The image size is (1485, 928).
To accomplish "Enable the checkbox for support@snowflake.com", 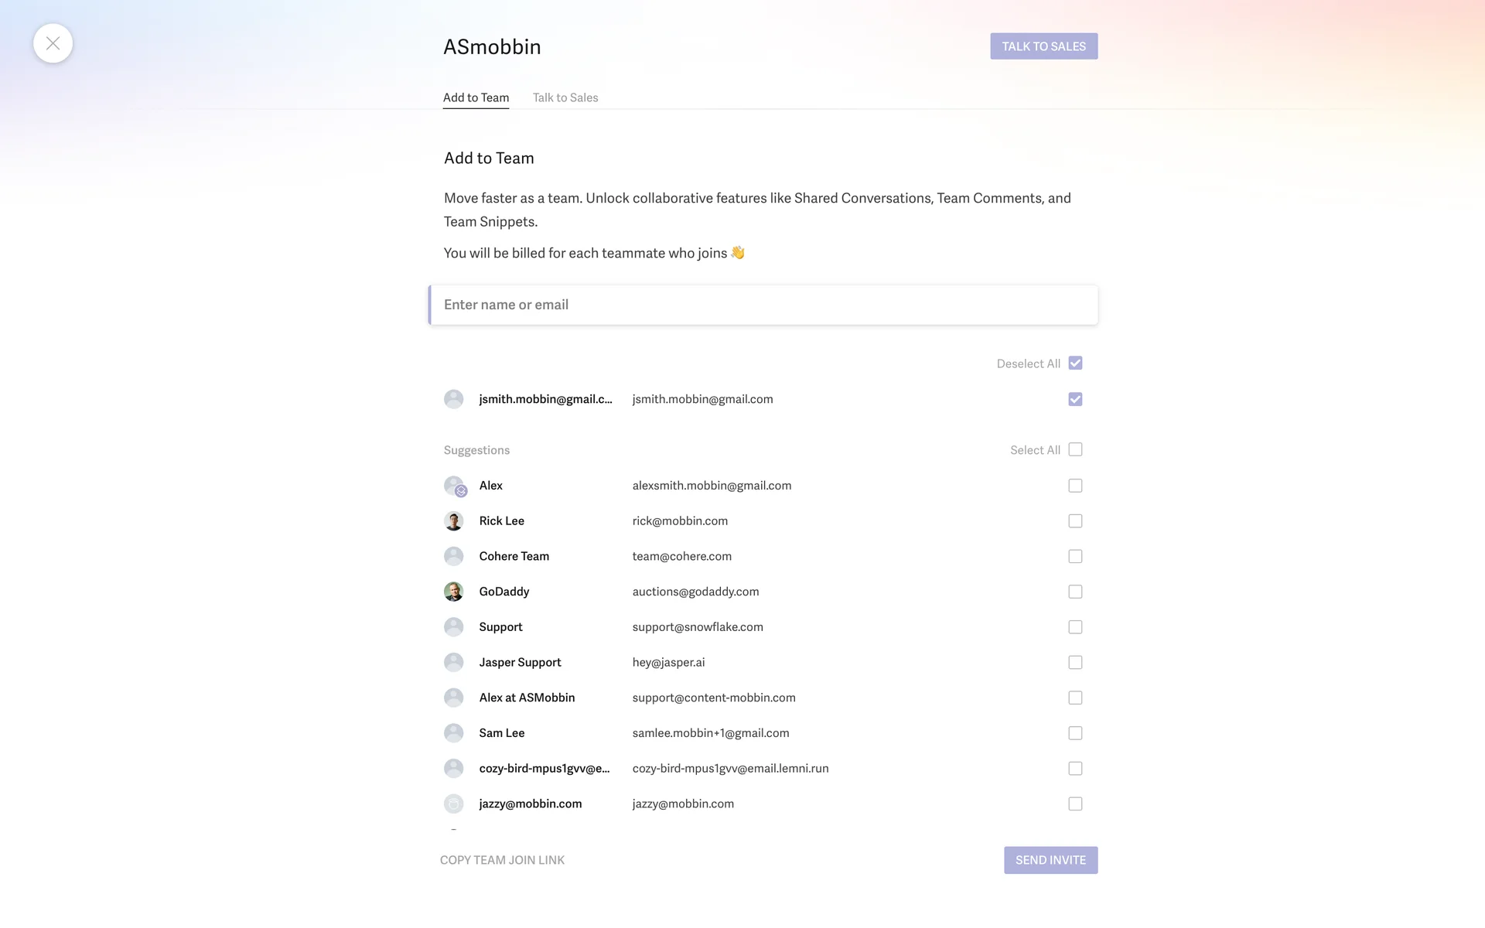I will pyautogui.click(x=1075, y=627).
